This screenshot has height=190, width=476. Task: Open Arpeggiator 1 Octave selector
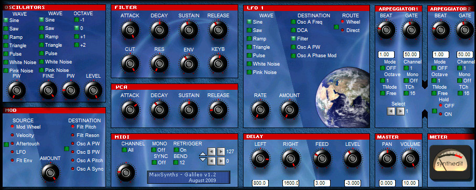[x=383, y=81]
